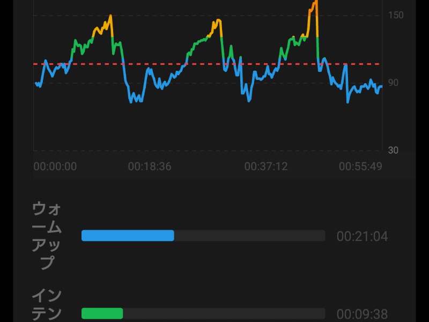Image resolution: width=429 pixels, height=322 pixels.
Task: Tap the 00:09:38 zone duration
Action: [362, 314]
